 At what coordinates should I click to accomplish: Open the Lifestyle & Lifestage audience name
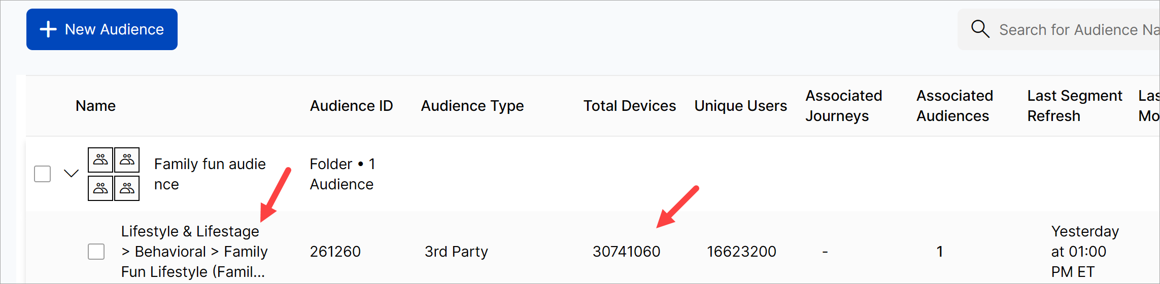tap(194, 252)
